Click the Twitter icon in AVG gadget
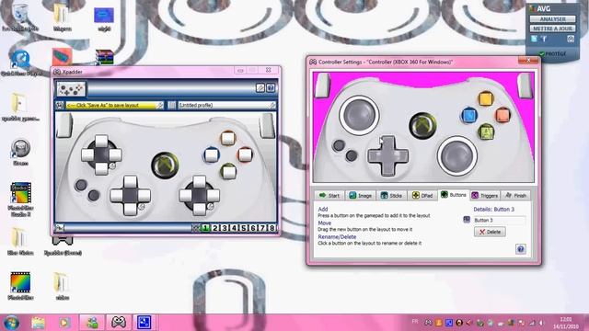This screenshot has width=589, height=331. coord(535,39)
